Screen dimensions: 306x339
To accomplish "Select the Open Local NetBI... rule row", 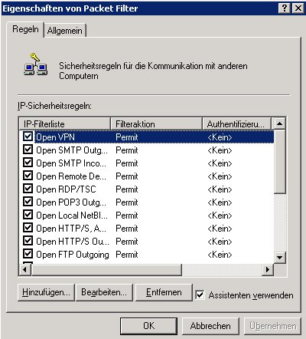I will point(147,216).
